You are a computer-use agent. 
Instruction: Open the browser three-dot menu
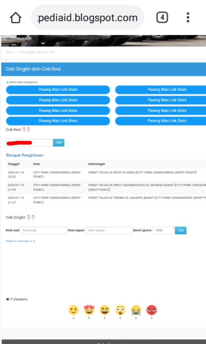pos(188,17)
